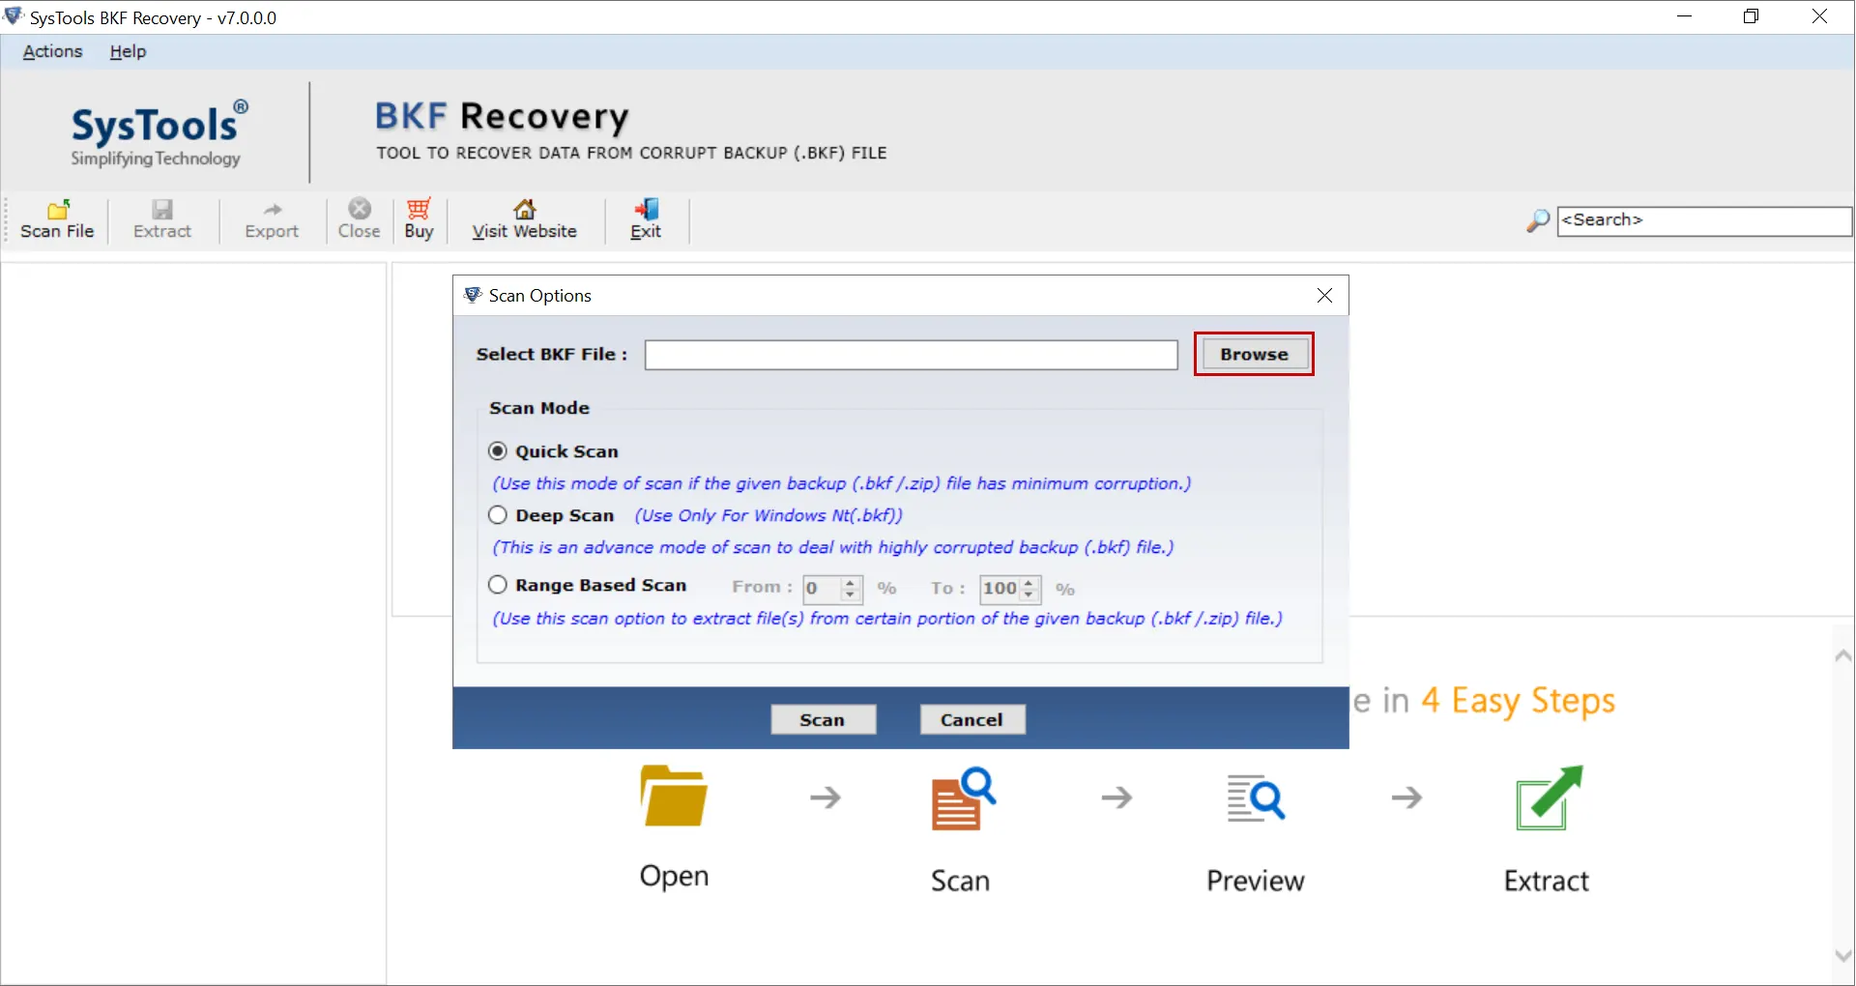The image size is (1856, 986).
Task: Decrease the To percentage spinner
Action: [1029, 594]
